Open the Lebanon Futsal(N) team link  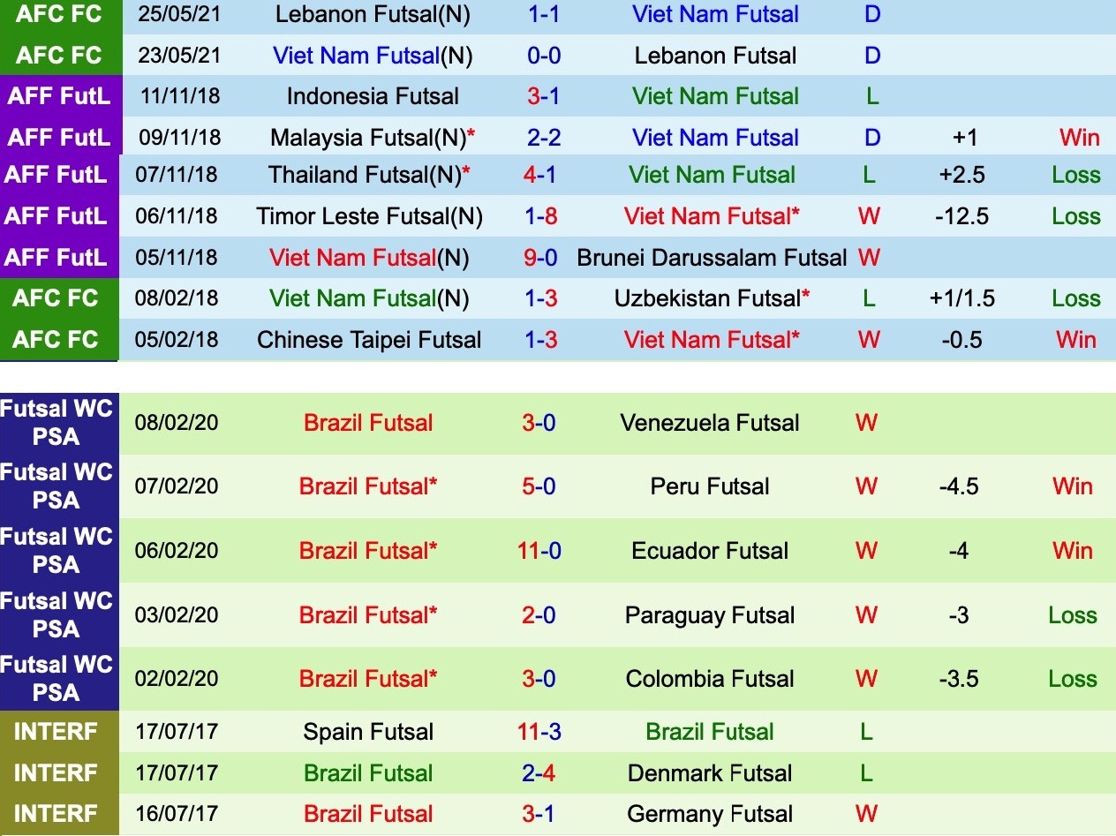point(373,14)
